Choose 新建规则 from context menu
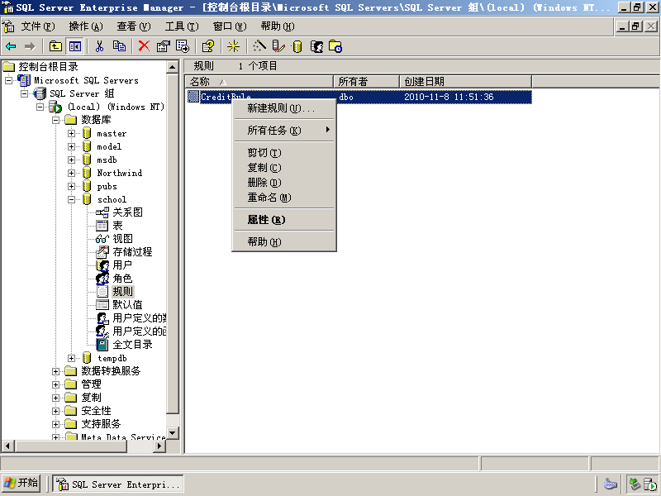661x496 pixels. click(283, 109)
